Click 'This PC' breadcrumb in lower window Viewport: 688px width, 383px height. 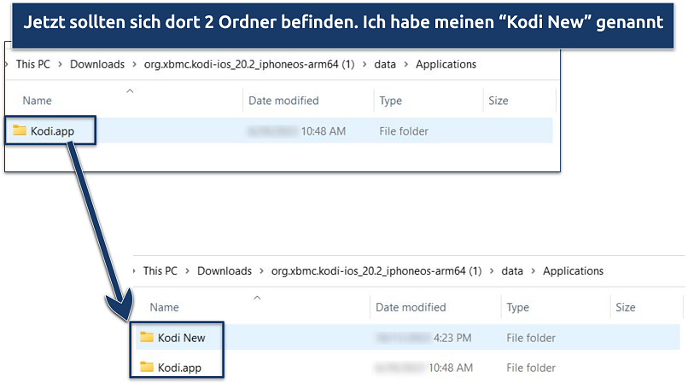[x=160, y=270]
